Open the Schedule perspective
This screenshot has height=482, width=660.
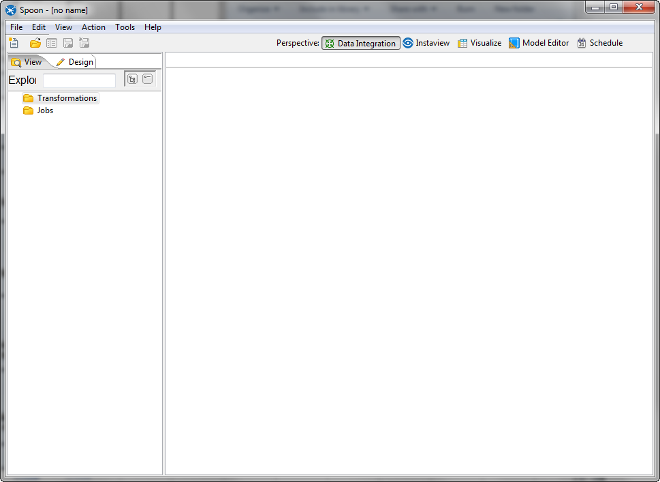(x=600, y=43)
